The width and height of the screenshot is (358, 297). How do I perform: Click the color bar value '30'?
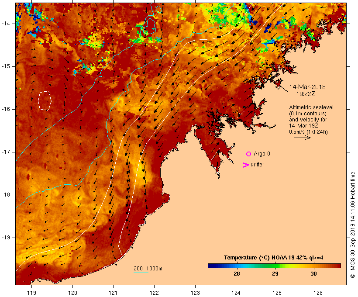point(313,273)
